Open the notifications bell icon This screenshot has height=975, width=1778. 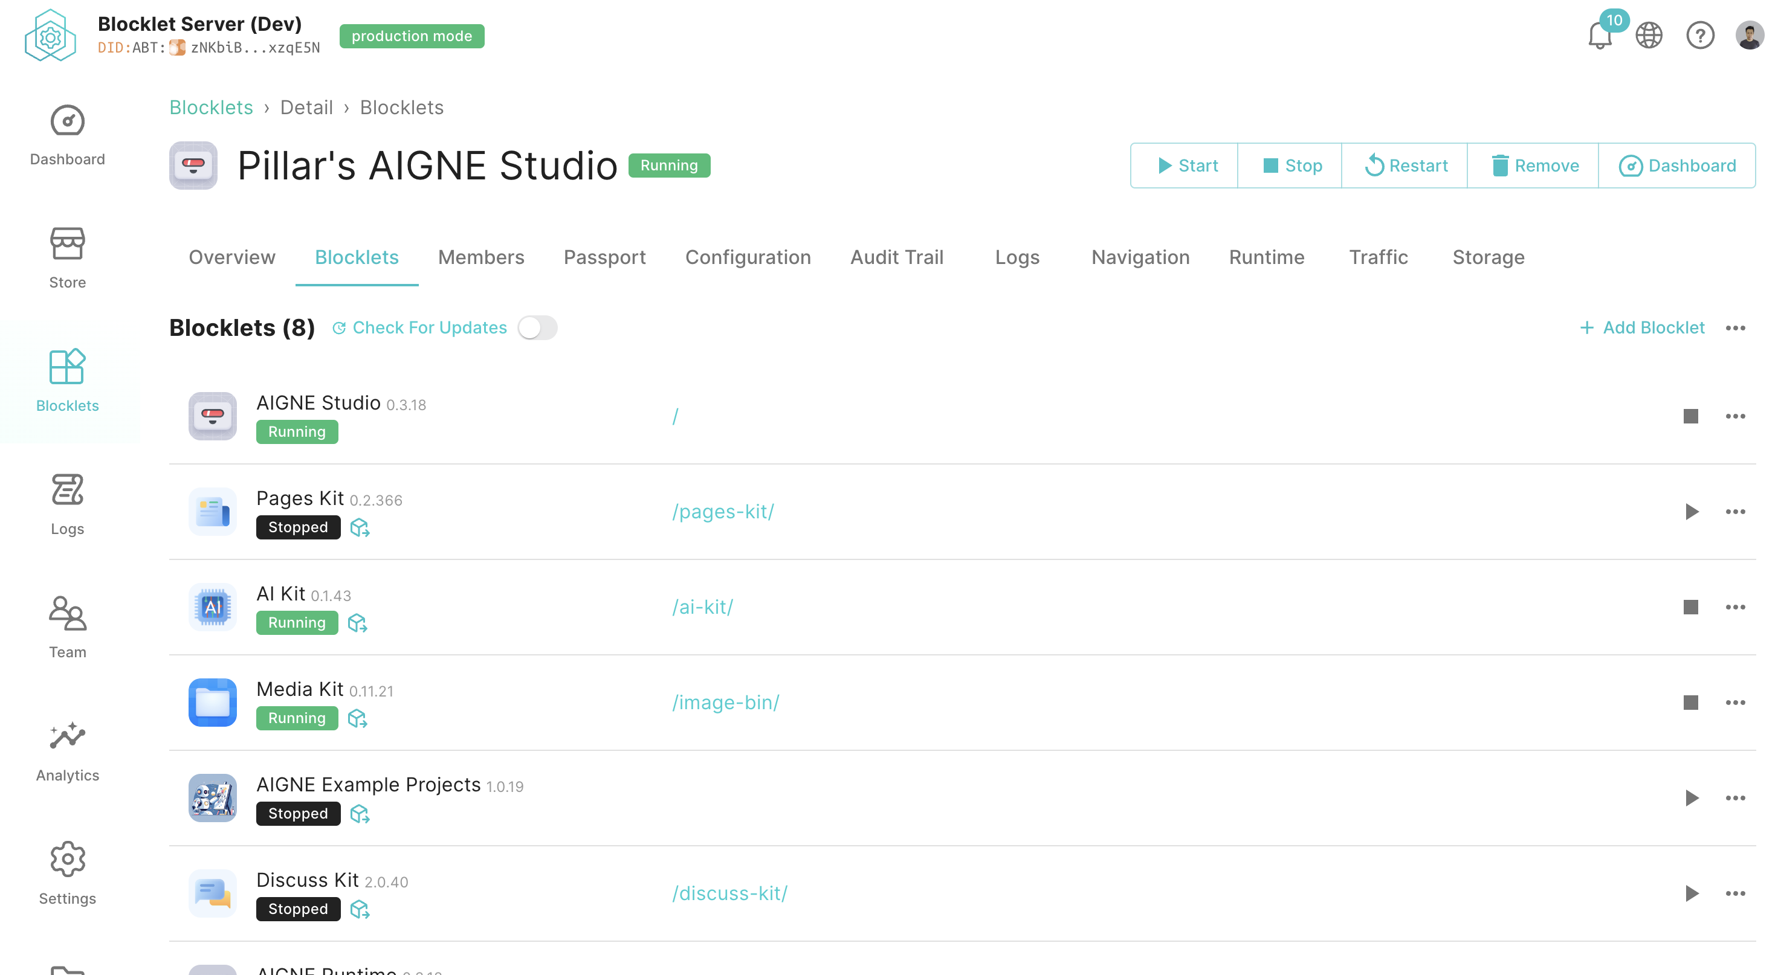(1599, 36)
